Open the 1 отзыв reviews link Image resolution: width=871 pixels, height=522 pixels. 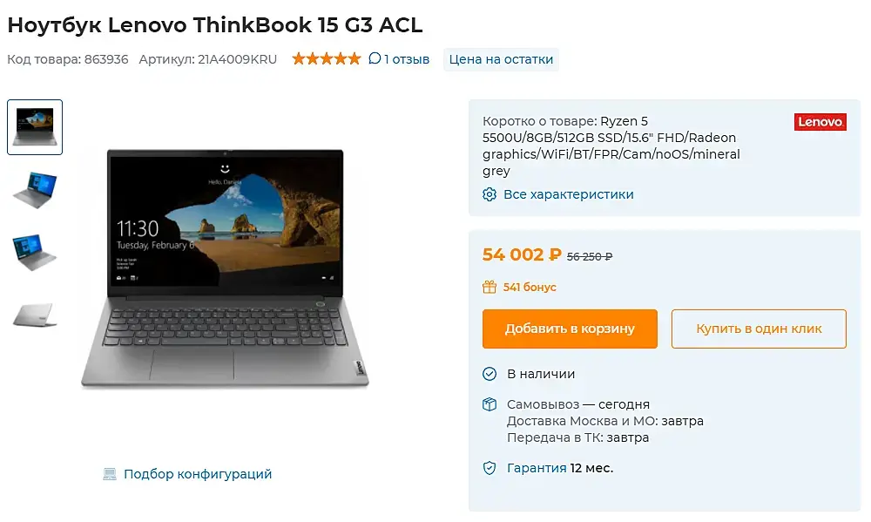(407, 59)
